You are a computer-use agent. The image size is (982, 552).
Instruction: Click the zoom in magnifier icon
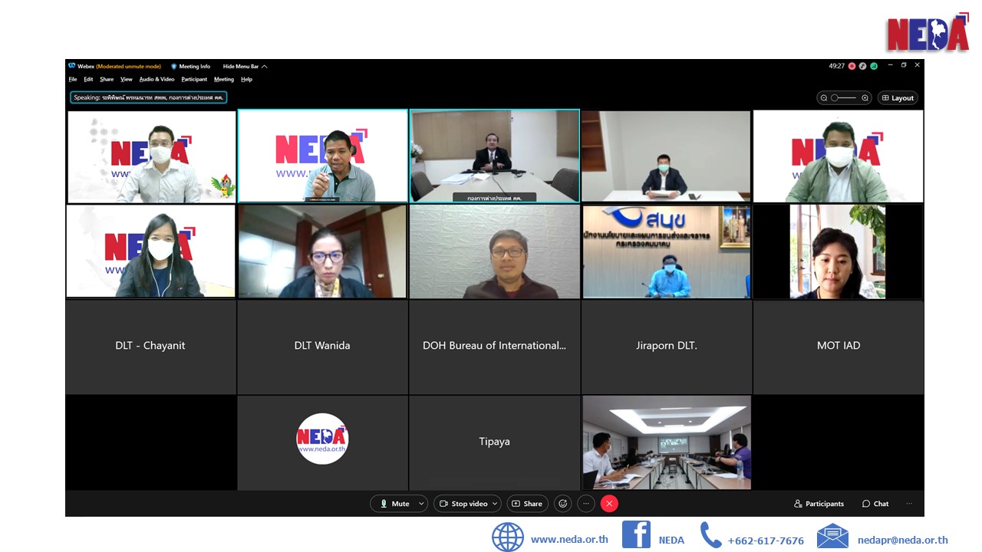(x=865, y=98)
